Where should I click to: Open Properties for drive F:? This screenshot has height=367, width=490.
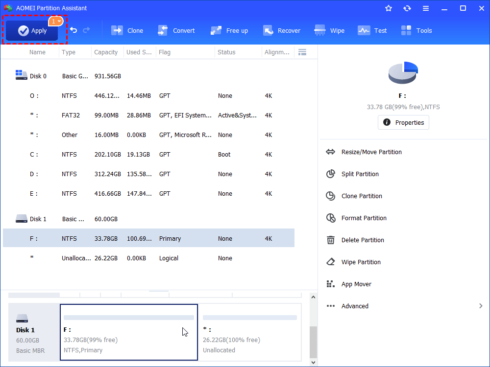403,122
